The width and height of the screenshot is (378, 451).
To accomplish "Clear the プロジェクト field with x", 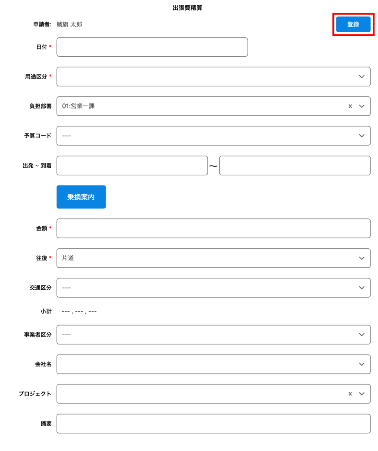I will tap(350, 394).
